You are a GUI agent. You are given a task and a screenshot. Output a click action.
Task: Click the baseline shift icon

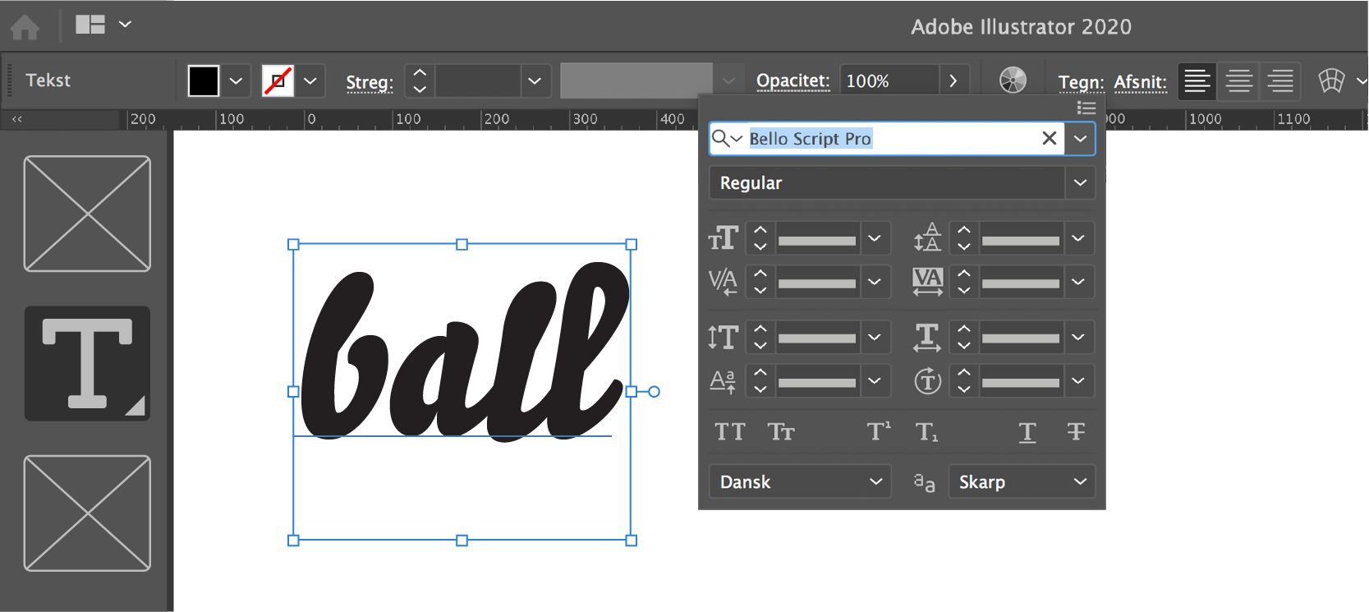(x=724, y=381)
